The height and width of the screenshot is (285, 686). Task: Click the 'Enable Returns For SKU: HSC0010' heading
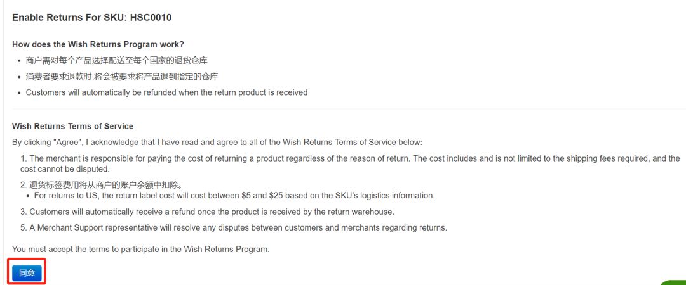pyautogui.click(x=91, y=18)
